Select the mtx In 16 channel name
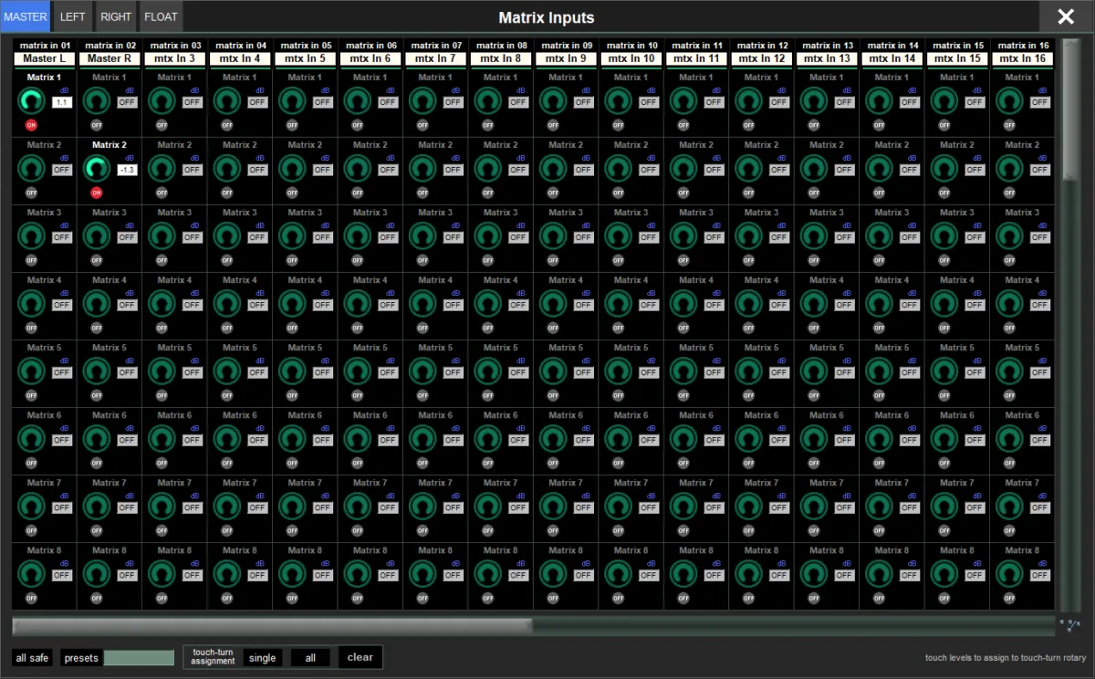The image size is (1095, 679). tap(1023, 58)
